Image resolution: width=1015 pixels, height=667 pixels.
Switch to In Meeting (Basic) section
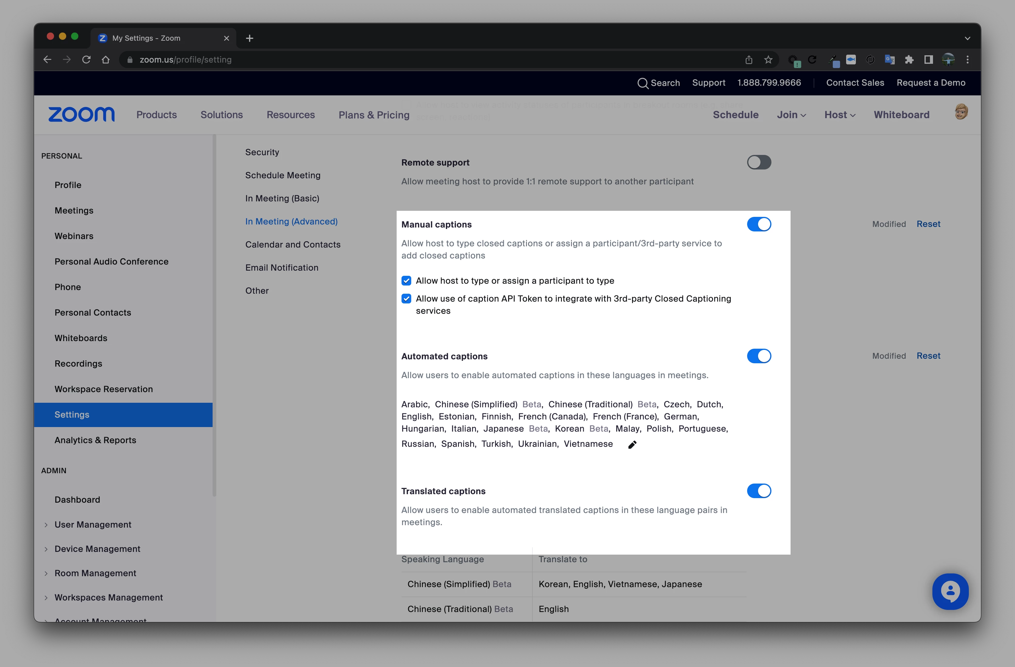(x=282, y=198)
